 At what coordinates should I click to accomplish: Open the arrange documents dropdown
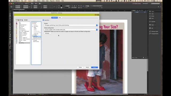click(x=40, y=3)
